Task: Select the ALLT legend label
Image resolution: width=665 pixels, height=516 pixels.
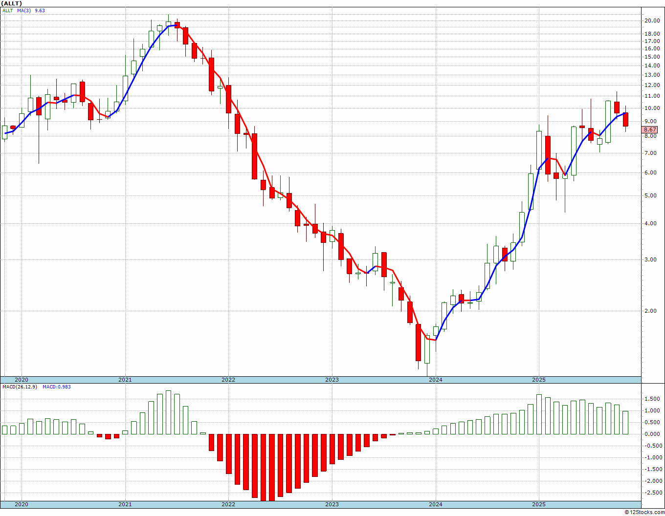Action: coord(7,10)
